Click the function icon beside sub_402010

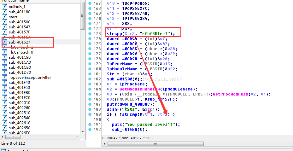(x=4, y=103)
